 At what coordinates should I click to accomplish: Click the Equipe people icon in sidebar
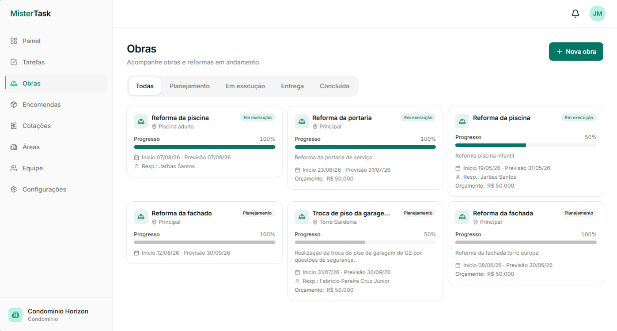pos(14,168)
